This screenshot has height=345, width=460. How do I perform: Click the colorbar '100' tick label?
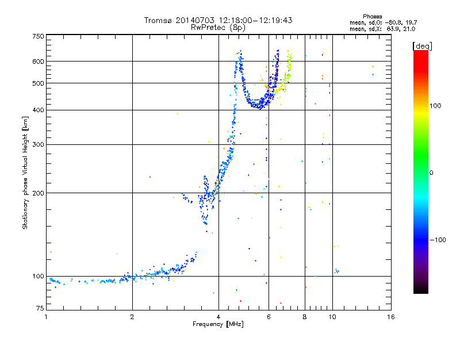[x=435, y=106]
